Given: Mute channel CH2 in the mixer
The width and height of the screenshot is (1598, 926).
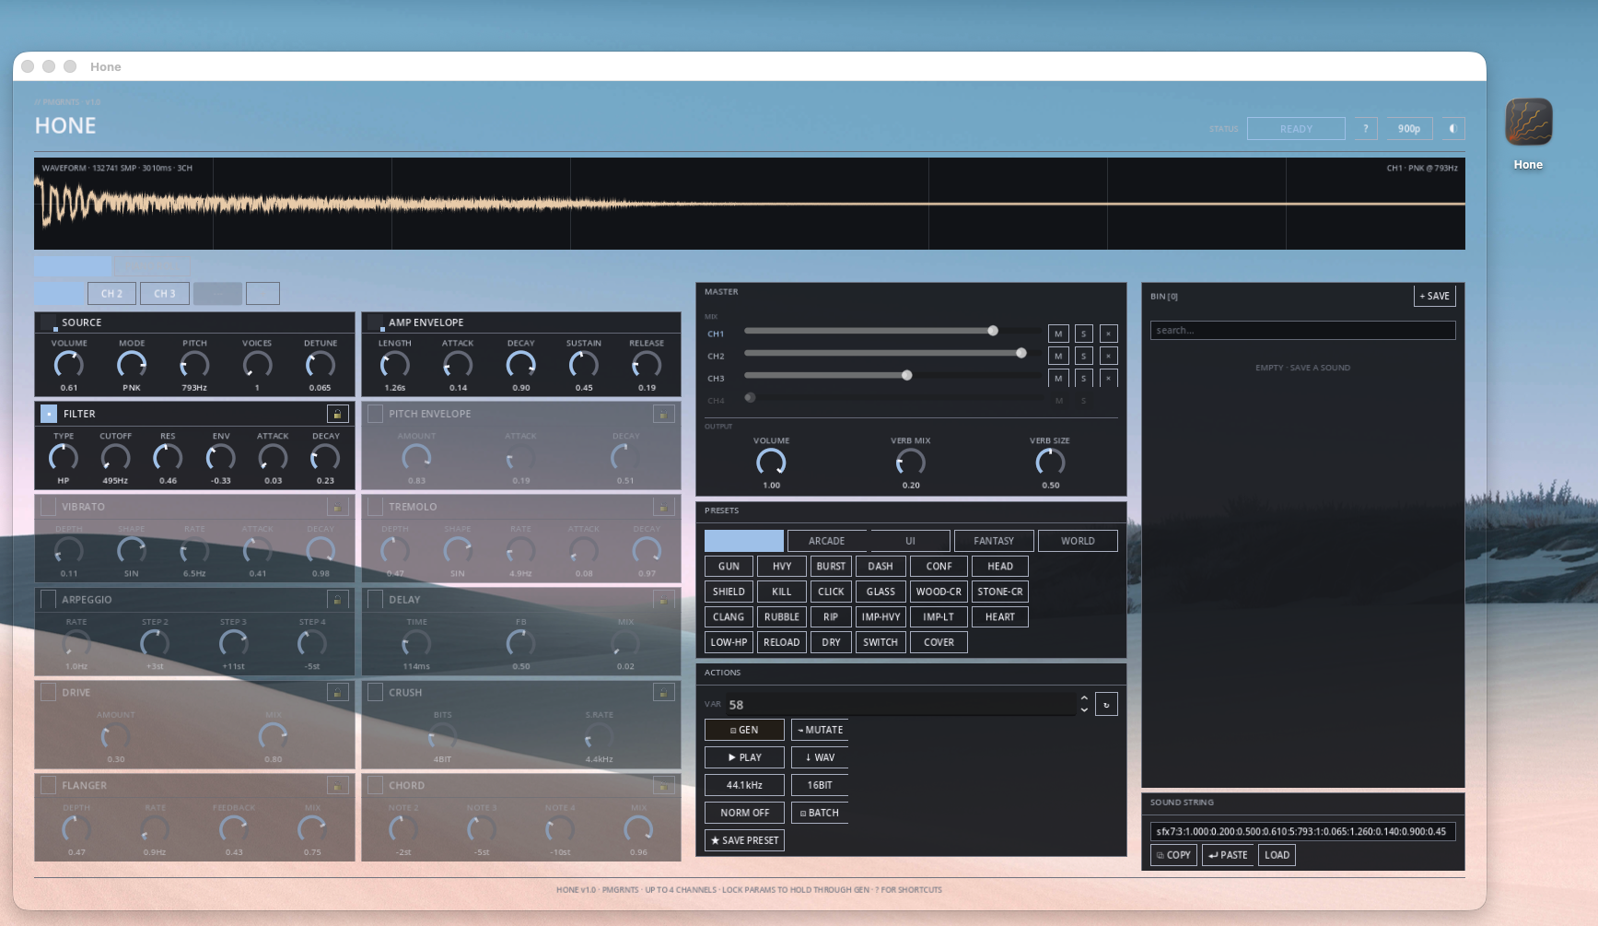Looking at the screenshot, I should 1058,356.
